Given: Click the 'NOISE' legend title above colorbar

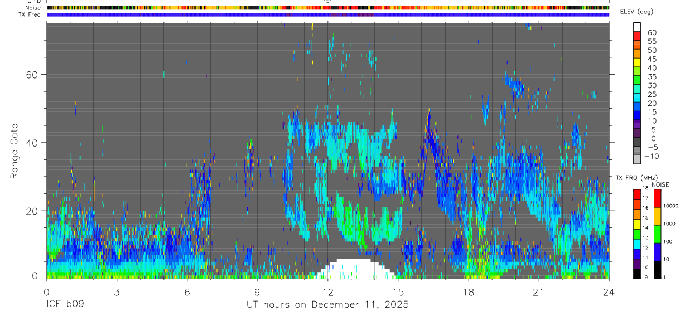Looking at the screenshot, I should 660,184.
